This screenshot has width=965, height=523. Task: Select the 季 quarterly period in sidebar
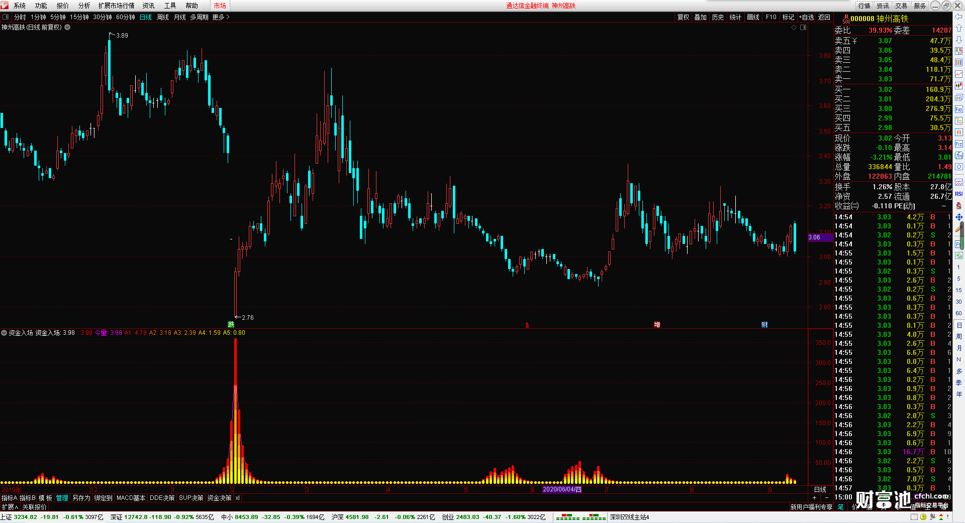(x=958, y=382)
